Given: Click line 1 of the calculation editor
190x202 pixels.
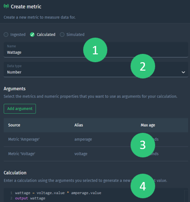Looking at the screenshot, I should coord(58,193).
